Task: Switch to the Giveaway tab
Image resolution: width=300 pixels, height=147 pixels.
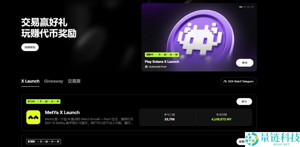Action: click(53, 81)
